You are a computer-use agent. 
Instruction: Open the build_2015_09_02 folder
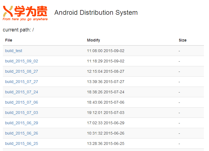22,61
